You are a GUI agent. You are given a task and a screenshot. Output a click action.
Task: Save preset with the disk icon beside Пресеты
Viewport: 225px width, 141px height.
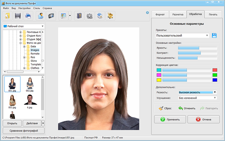point(214,36)
